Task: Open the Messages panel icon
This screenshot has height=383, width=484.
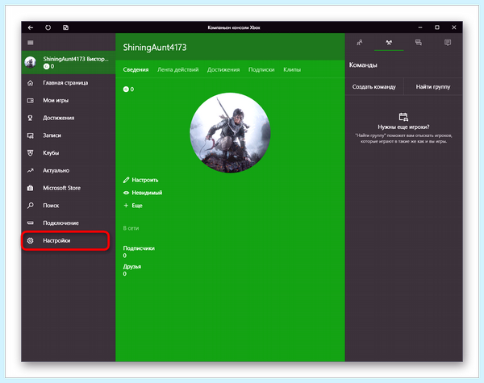Action: tap(418, 43)
